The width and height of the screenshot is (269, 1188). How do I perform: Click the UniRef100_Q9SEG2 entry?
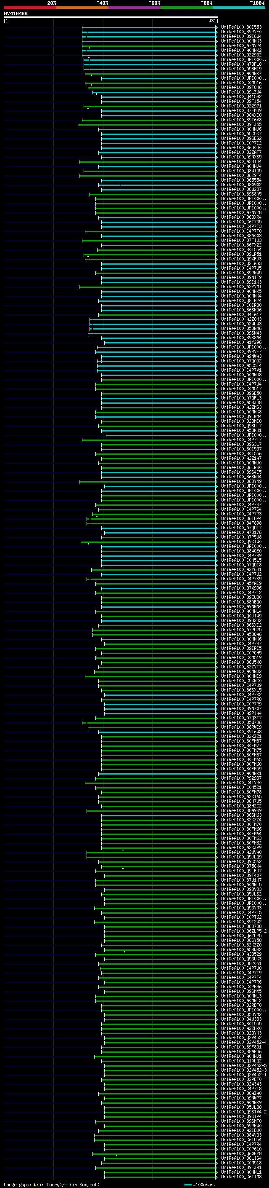point(241,139)
